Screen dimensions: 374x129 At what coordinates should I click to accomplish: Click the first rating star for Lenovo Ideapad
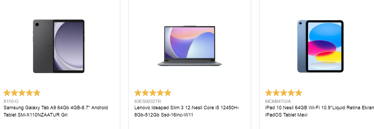(138, 93)
